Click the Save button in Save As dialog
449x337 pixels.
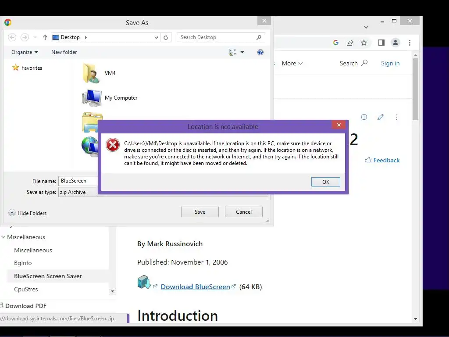pyautogui.click(x=200, y=212)
